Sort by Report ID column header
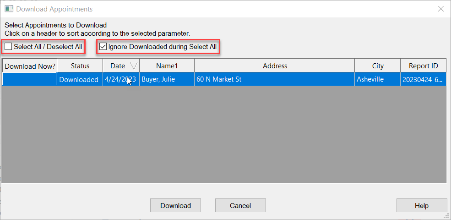 (423, 66)
